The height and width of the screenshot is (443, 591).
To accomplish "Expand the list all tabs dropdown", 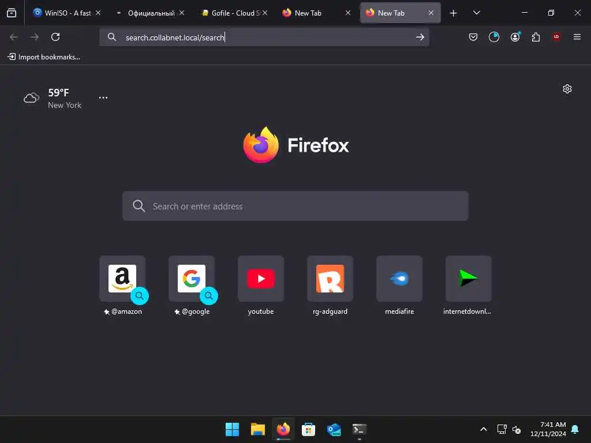I will [476, 13].
